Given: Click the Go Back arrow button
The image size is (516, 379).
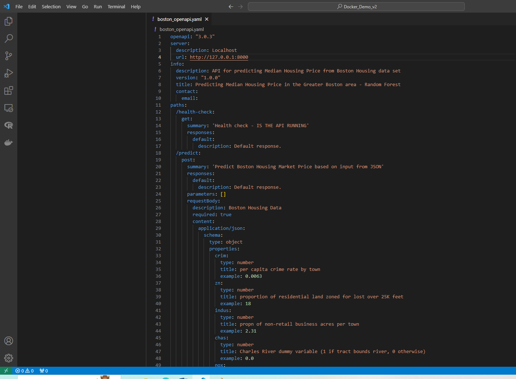Looking at the screenshot, I should (x=231, y=6).
